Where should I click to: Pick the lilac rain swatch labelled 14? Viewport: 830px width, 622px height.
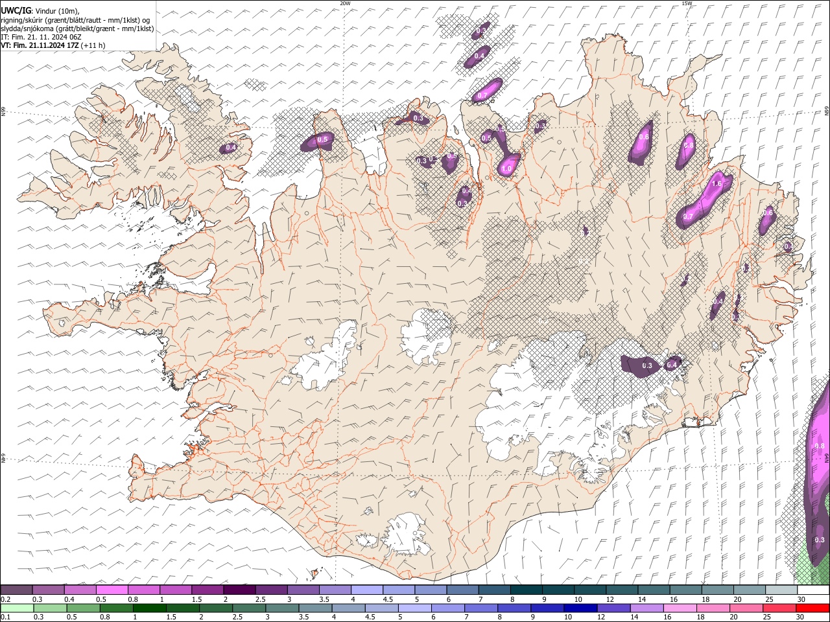coord(646,608)
